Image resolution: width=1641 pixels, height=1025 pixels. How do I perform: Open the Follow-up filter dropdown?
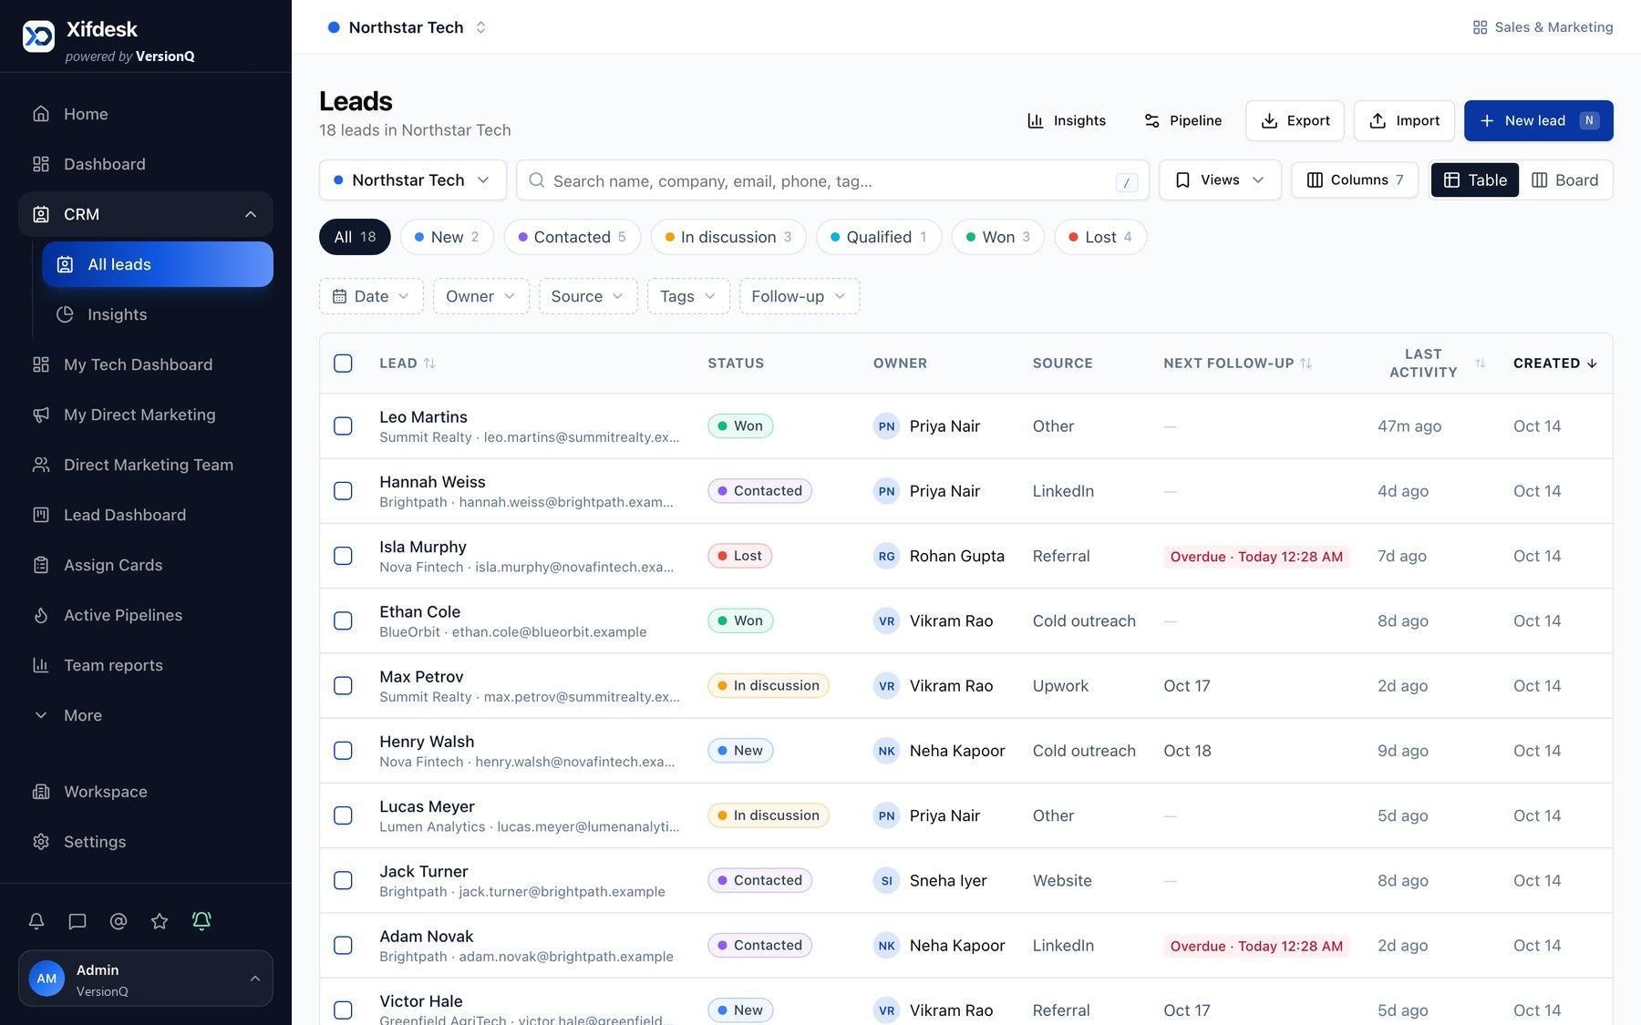coord(800,296)
